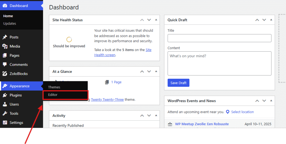Open the ZoloBlocks menu

coord(22,74)
